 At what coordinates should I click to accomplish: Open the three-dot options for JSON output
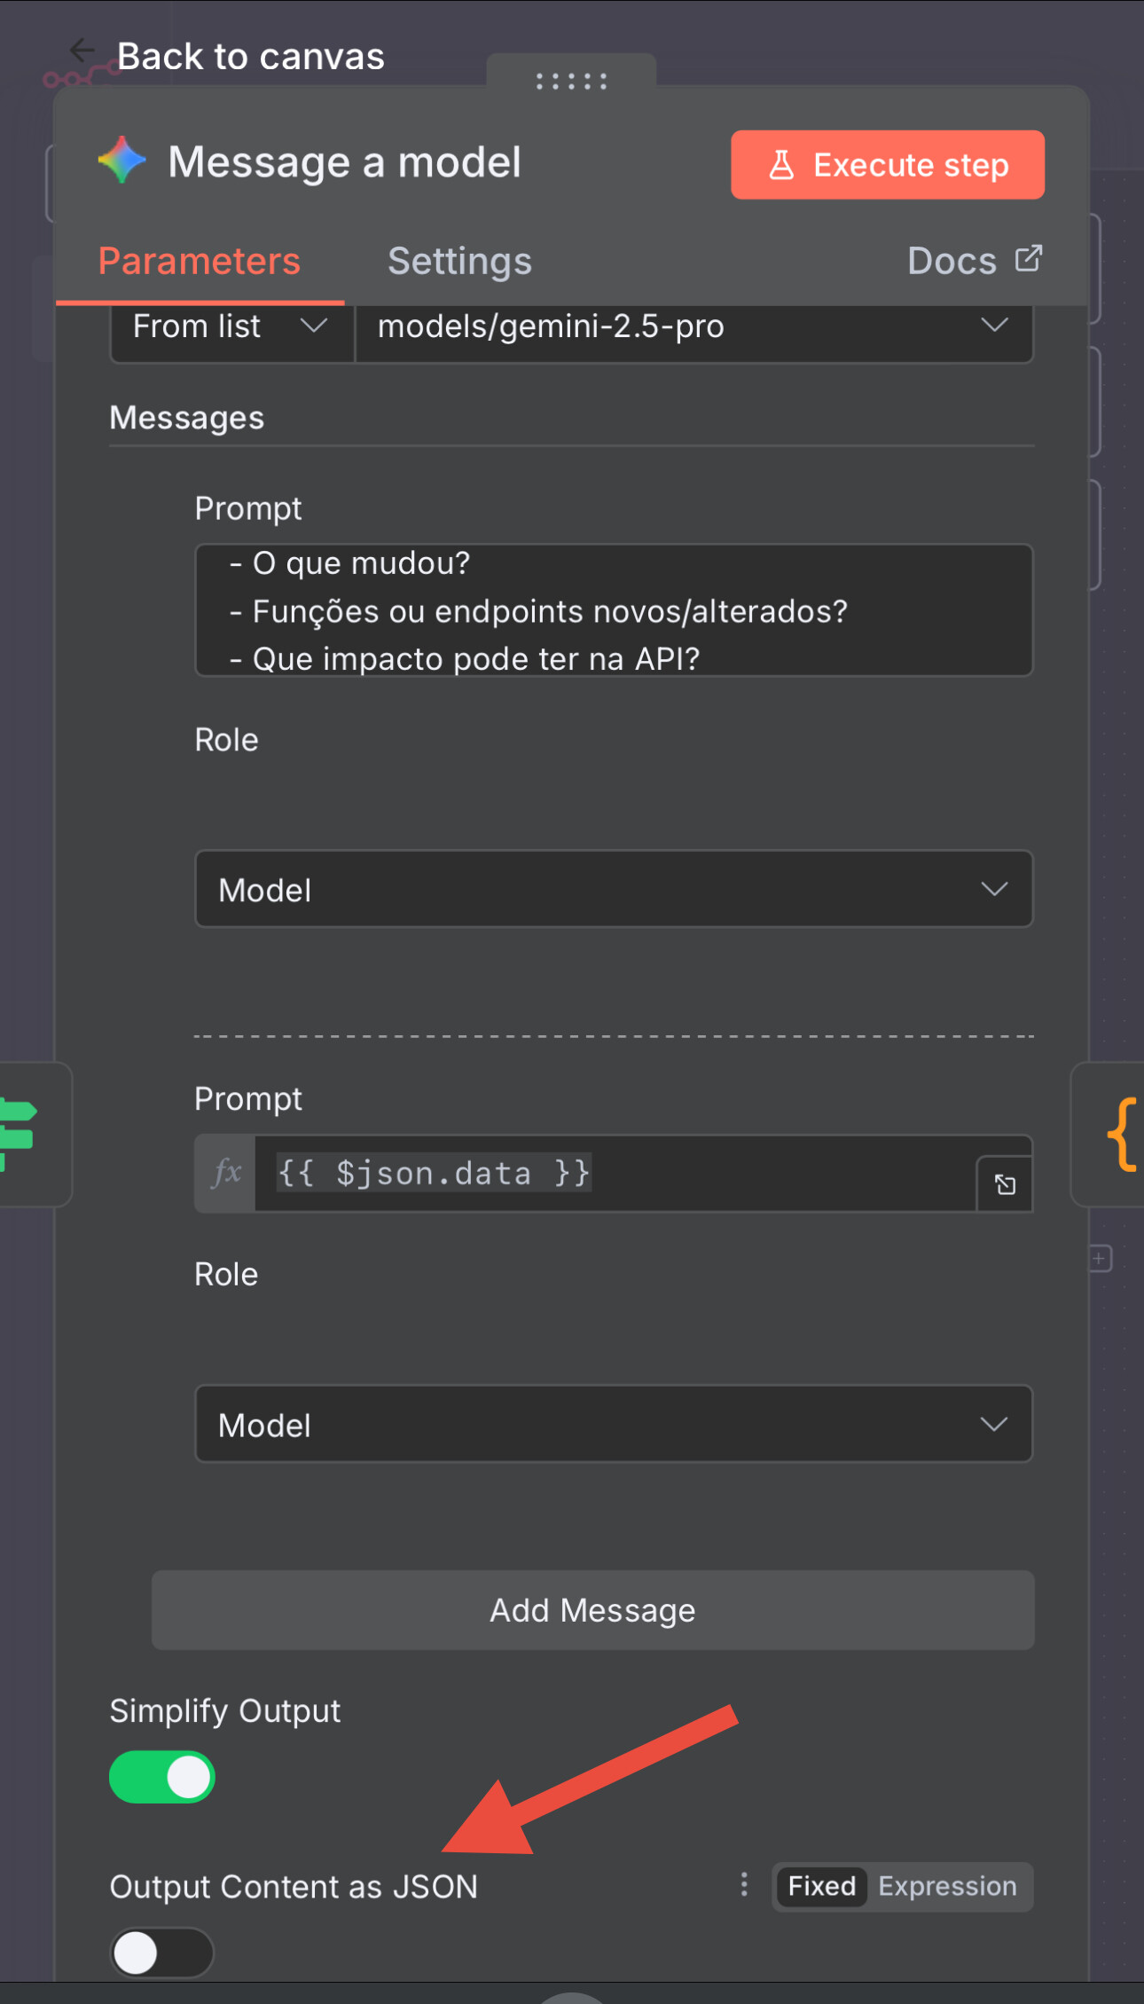point(744,1885)
